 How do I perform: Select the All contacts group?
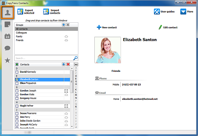(46, 29)
